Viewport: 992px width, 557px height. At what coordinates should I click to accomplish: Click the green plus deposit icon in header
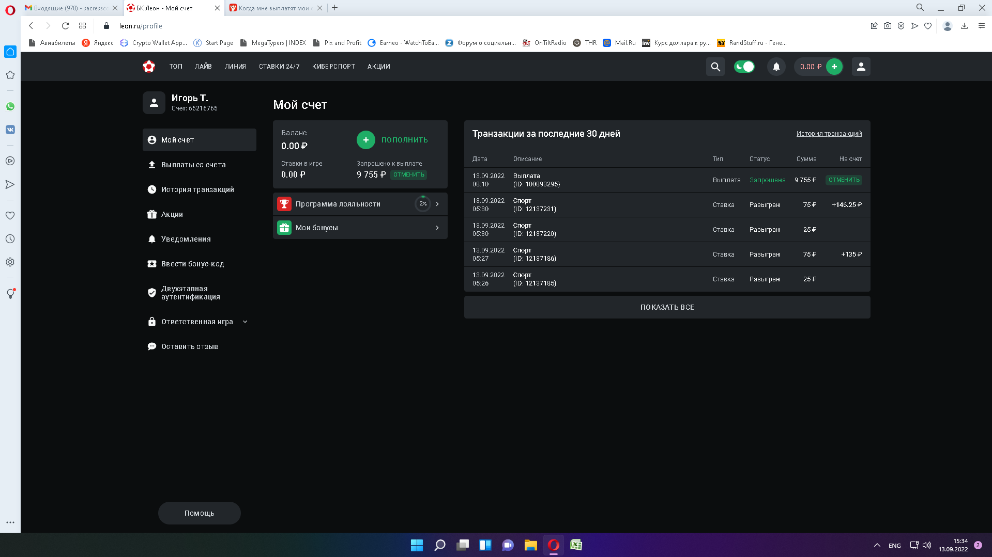[834, 67]
